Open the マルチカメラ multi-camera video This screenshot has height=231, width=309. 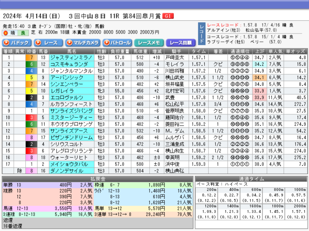coord(83,43)
